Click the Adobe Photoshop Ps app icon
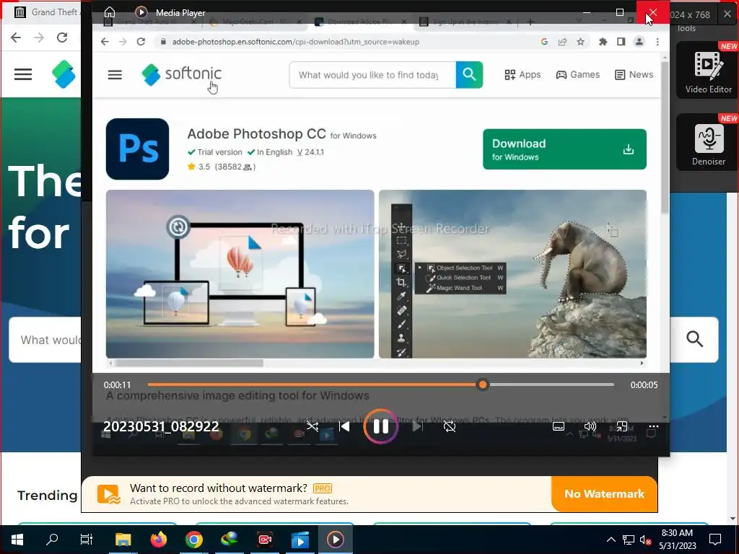 click(138, 149)
